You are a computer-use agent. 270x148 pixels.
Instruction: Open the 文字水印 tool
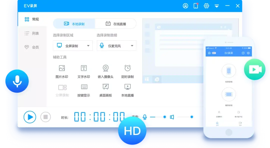[x=84, y=72]
